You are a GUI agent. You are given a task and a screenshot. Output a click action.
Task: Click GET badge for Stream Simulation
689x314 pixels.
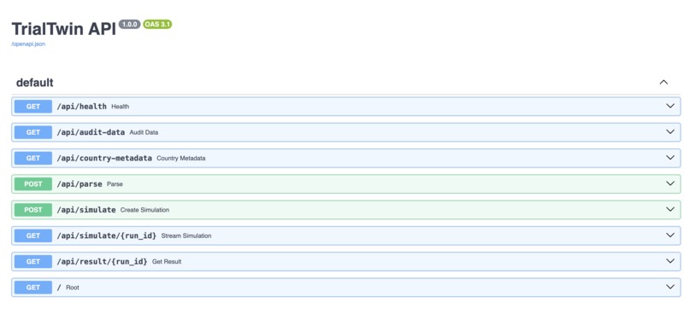pos(33,235)
